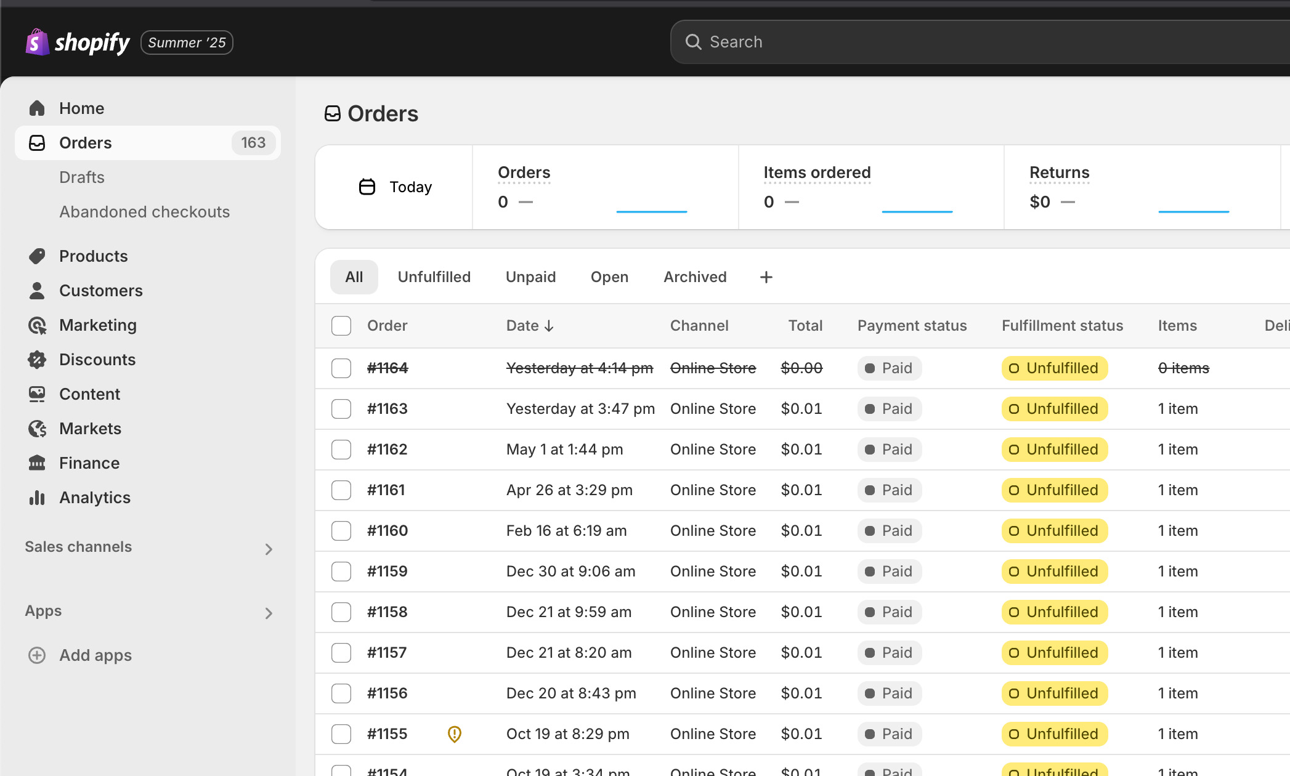Click 'Feb 16 at 6:19 am' date cell

(566, 531)
